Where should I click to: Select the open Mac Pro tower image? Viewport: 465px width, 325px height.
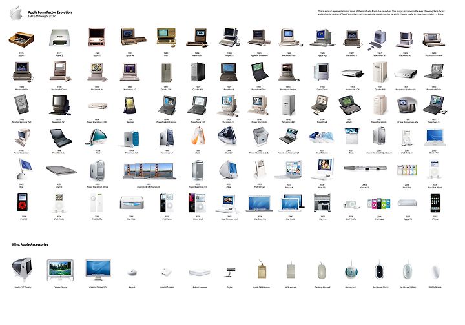click(x=322, y=202)
